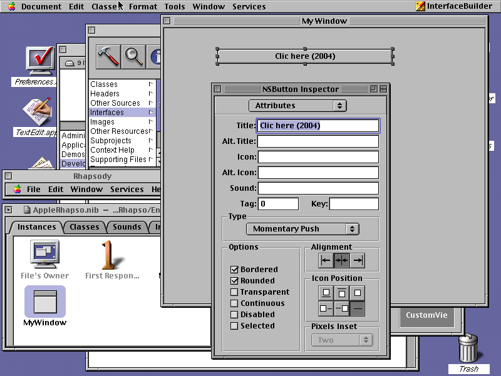Choose icon above title position

341,293
